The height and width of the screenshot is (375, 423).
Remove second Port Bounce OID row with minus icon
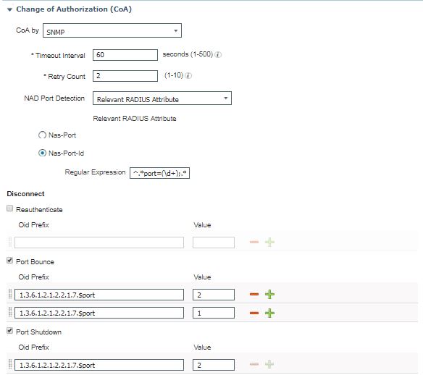point(254,313)
